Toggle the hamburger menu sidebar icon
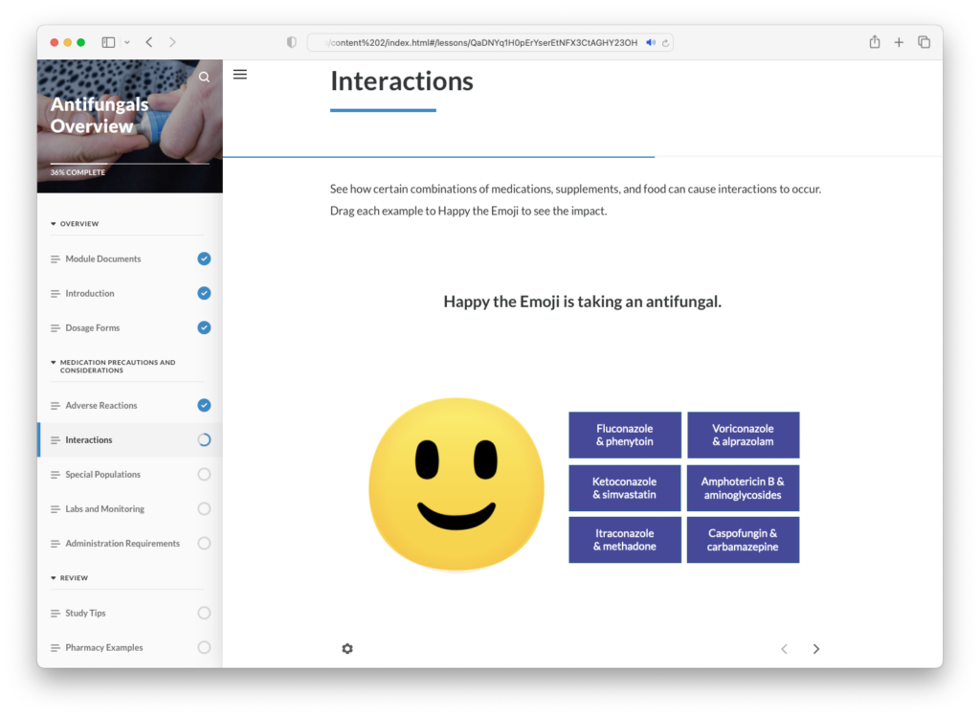The height and width of the screenshot is (717, 980). tap(240, 75)
